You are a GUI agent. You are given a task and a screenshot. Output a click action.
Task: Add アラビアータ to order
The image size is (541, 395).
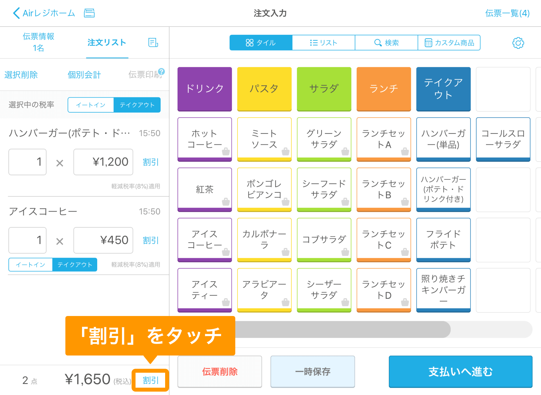(264, 290)
